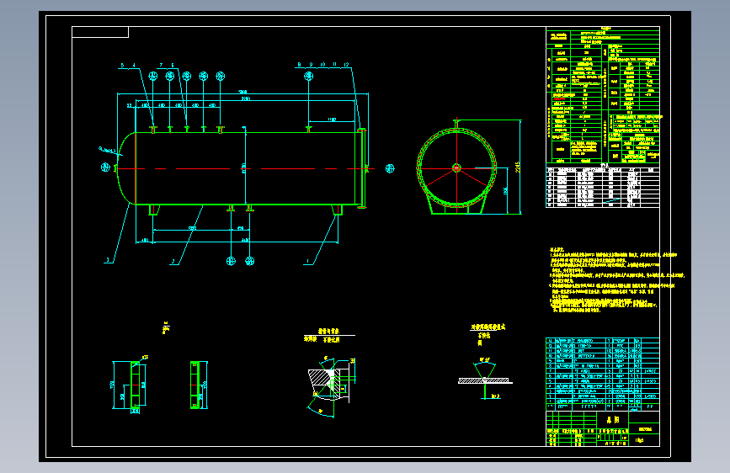Select nozzle balloon at left end of tank
This screenshot has width=730, height=473.
(106, 167)
